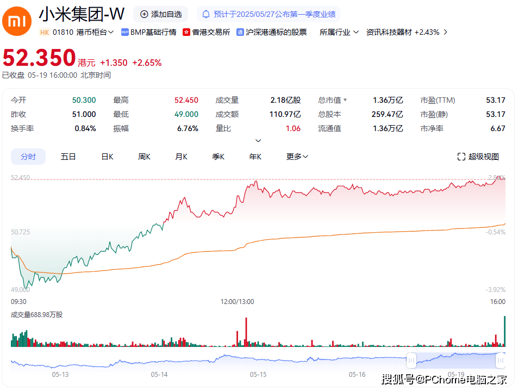518x391 pixels.
Task: Click the 50.725 price axis label
Action: (x=20, y=232)
